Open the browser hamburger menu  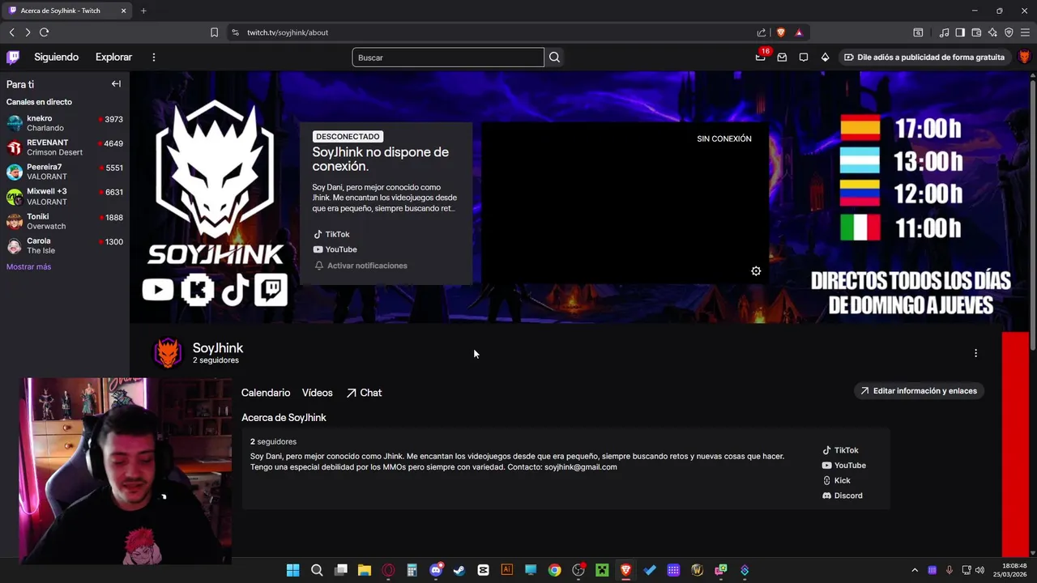click(1025, 32)
